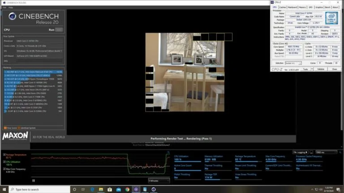The width and height of the screenshot is (344, 193).
Task: Open the 5 Minutes time range dropdown
Action: point(159,181)
